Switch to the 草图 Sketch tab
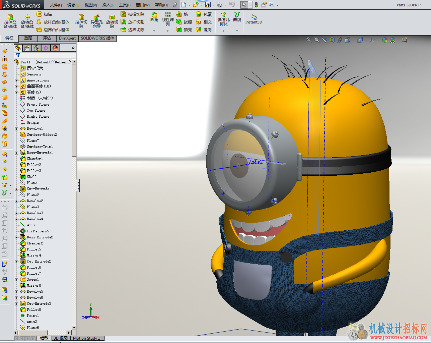The width and height of the screenshot is (431, 343). [28, 38]
